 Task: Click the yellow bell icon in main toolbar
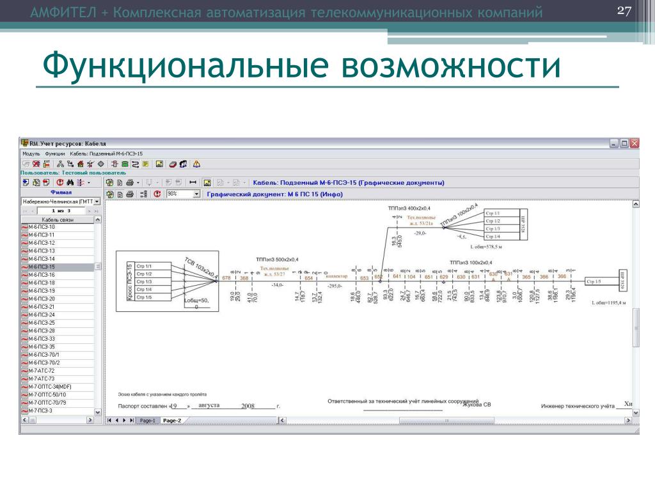click(198, 164)
